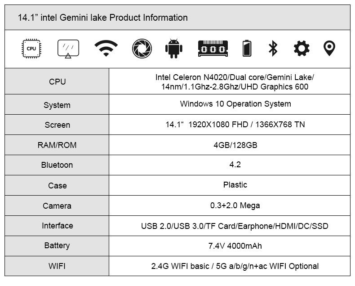The width and height of the screenshot is (355, 286).
Task: Click the RAM memory module icon
Action: click(213, 49)
